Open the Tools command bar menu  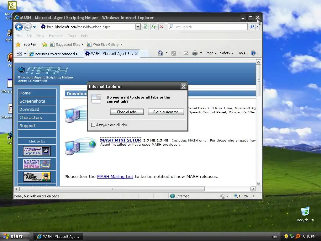point(242,53)
